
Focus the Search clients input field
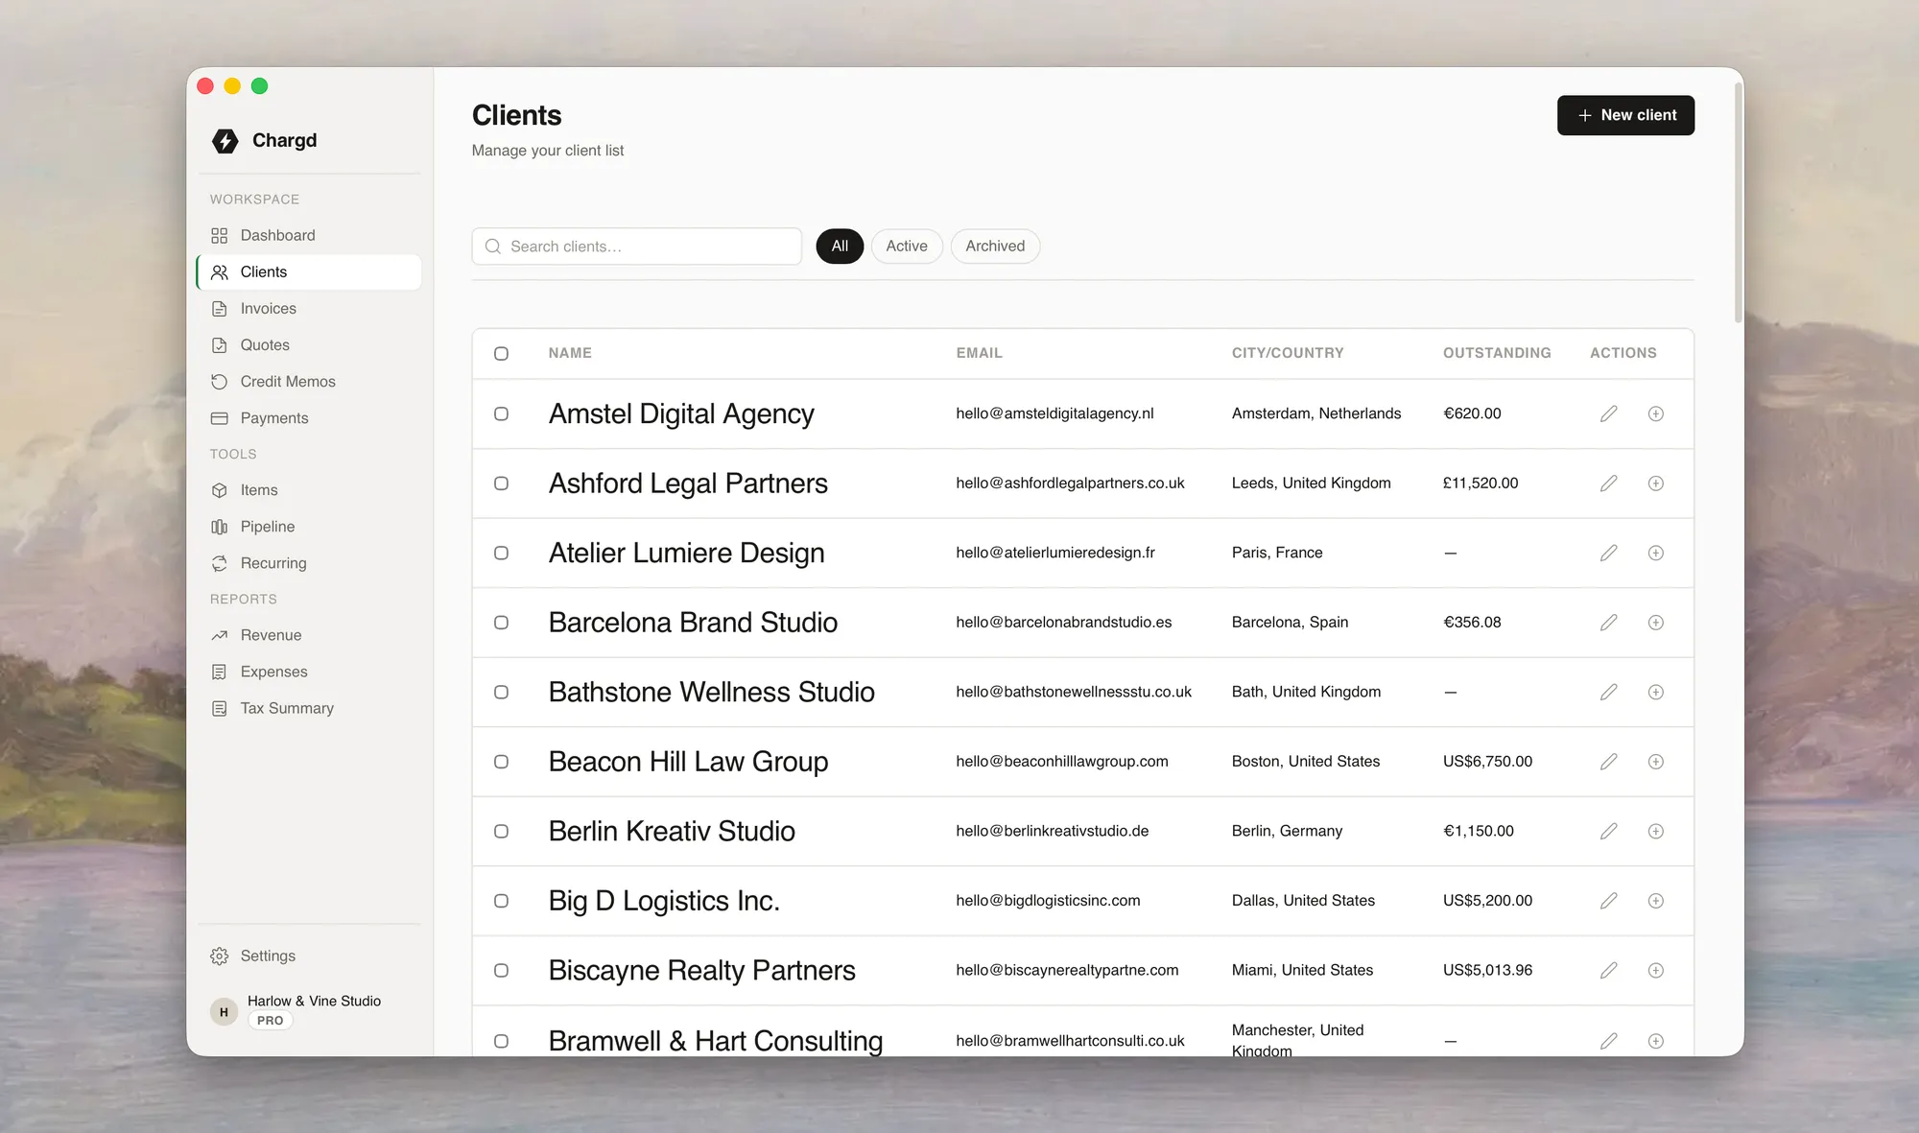(637, 247)
